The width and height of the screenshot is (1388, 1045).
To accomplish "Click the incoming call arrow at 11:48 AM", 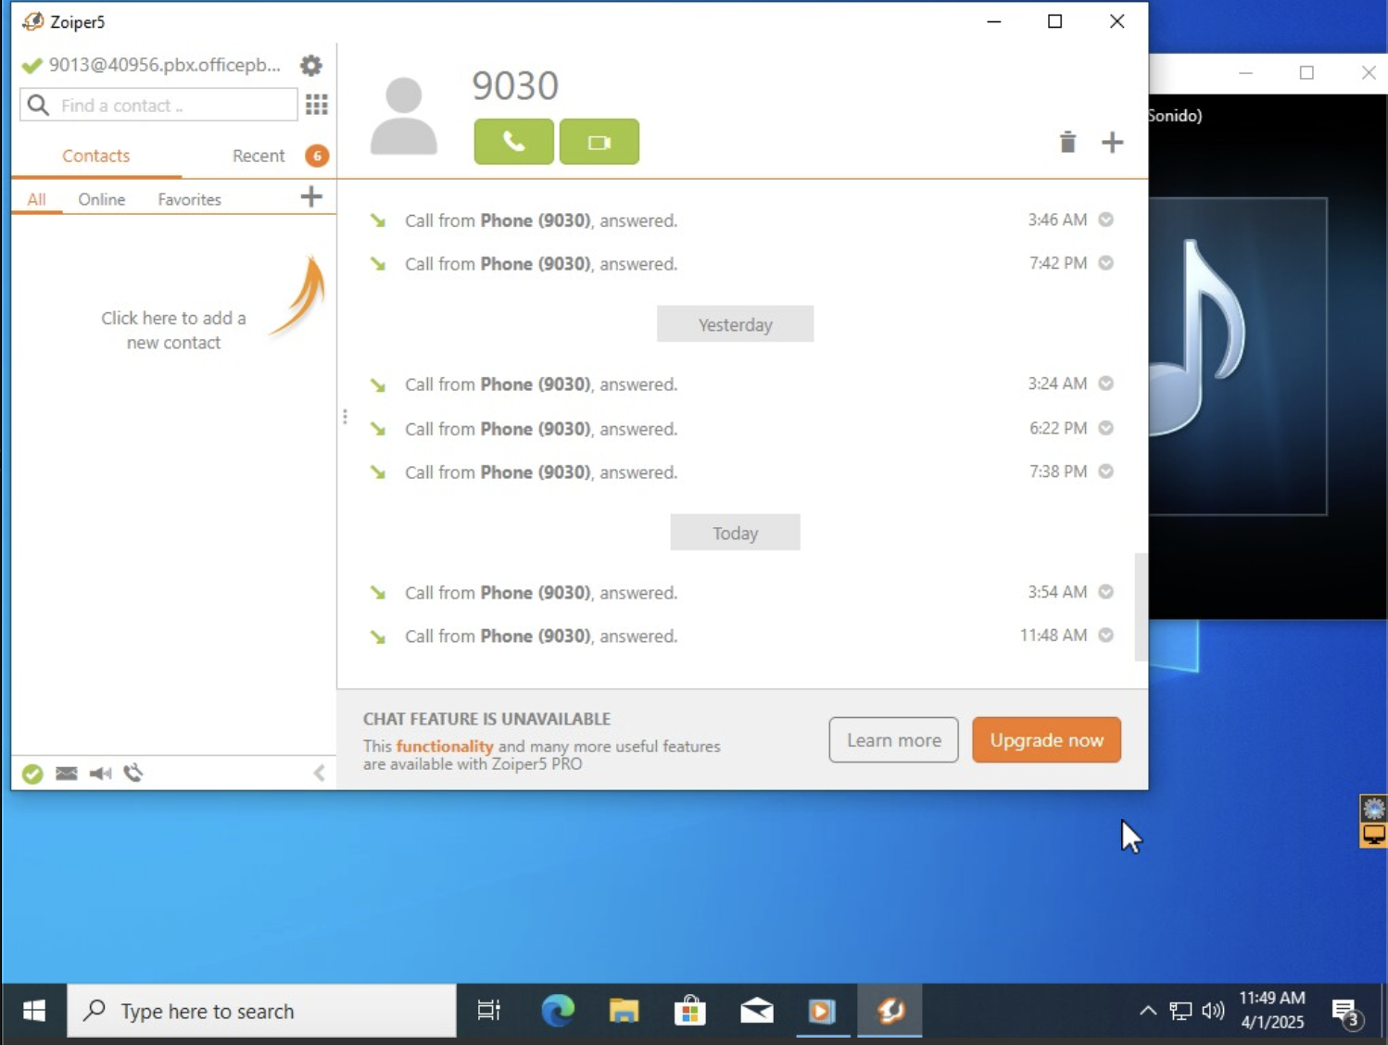I will pos(378,636).
